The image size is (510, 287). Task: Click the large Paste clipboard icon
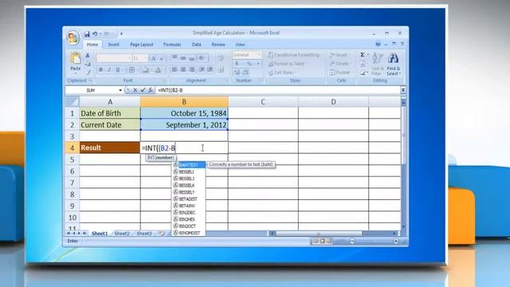point(76,58)
